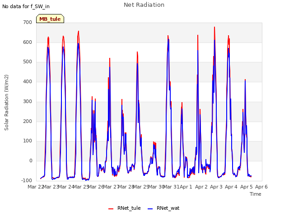Click the Apr 4 x-axis tick label
Viewport: 289px width, 217px height.
231,187
